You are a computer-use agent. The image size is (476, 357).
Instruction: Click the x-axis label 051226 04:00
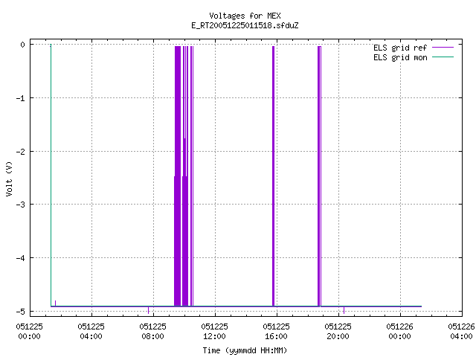(x=461, y=331)
